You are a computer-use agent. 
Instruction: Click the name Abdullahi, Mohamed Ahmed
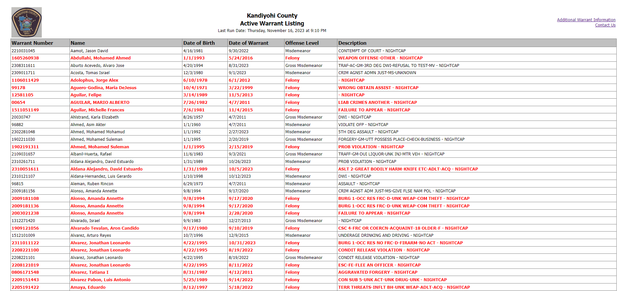tap(100, 58)
